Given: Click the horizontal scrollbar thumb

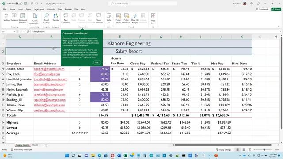Looking at the screenshot, I should click(223, 145).
